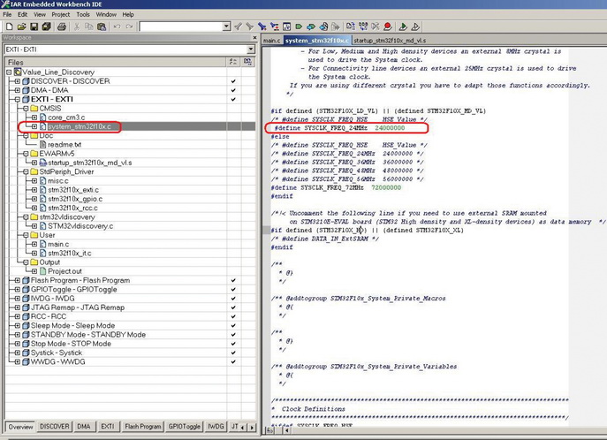The width and height of the screenshot is (607, 440).
Task: Click the Navigate Backward icon
Action: tap(323, 27)
